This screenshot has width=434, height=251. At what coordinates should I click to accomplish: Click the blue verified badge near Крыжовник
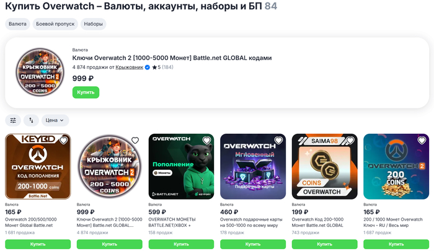148,68
